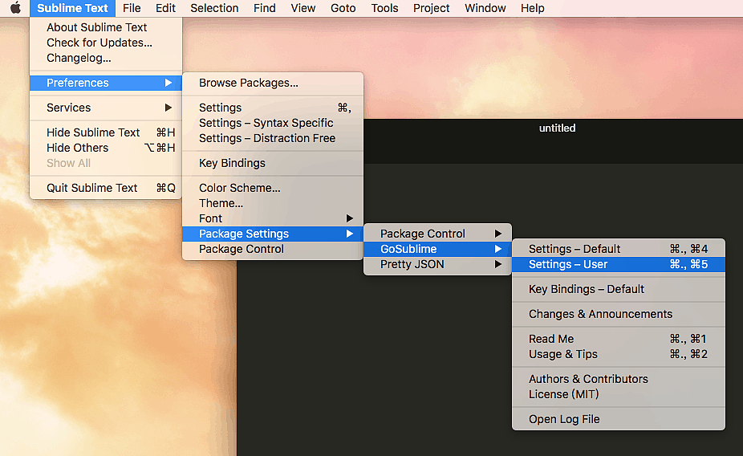The image size is (743, 456).
Task: Click the Apple logo menu icon
Action: pyautogui.click(x=14, y=8)
